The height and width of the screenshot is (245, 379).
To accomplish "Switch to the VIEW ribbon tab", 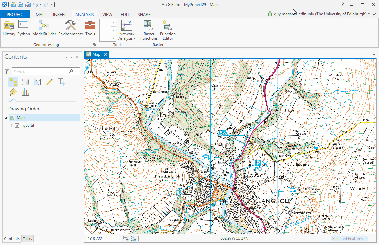I will [107, 15].
